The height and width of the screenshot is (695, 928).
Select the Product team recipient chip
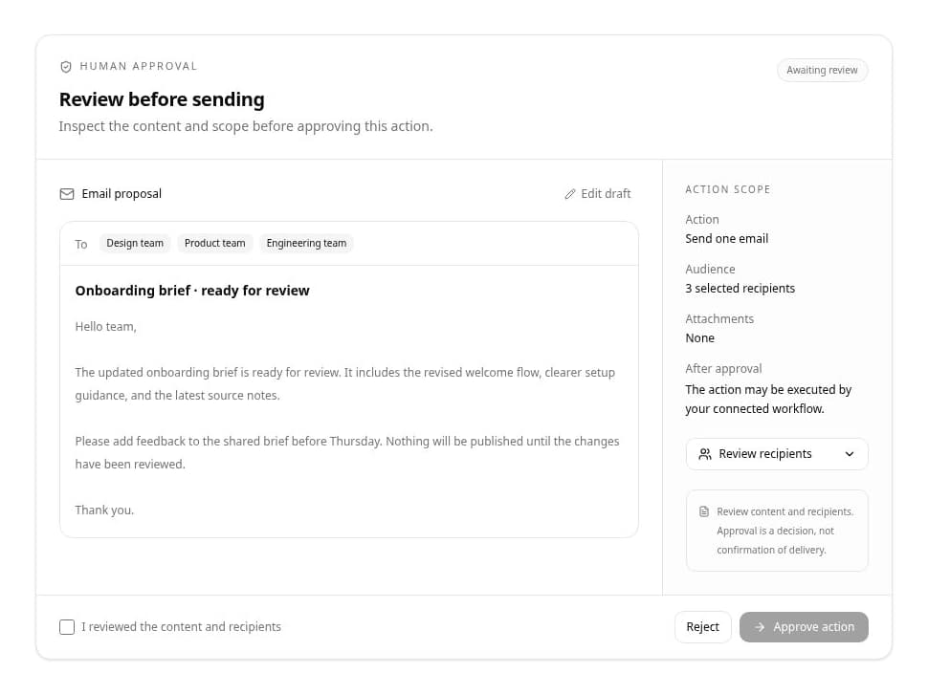[215, 243]
